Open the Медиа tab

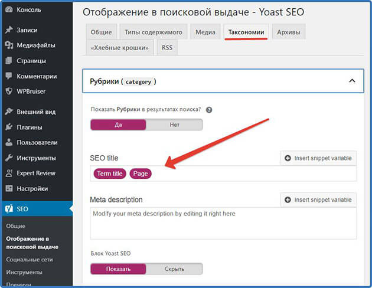pyautogui.click(x=205, y=32)
